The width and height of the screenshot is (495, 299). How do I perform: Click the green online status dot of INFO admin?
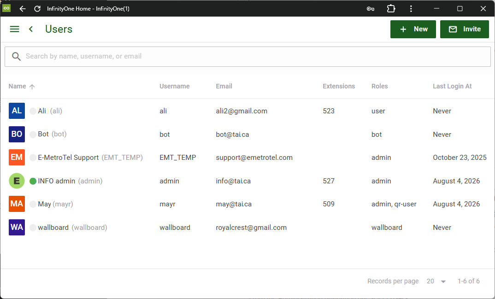[x=33, y=181]
